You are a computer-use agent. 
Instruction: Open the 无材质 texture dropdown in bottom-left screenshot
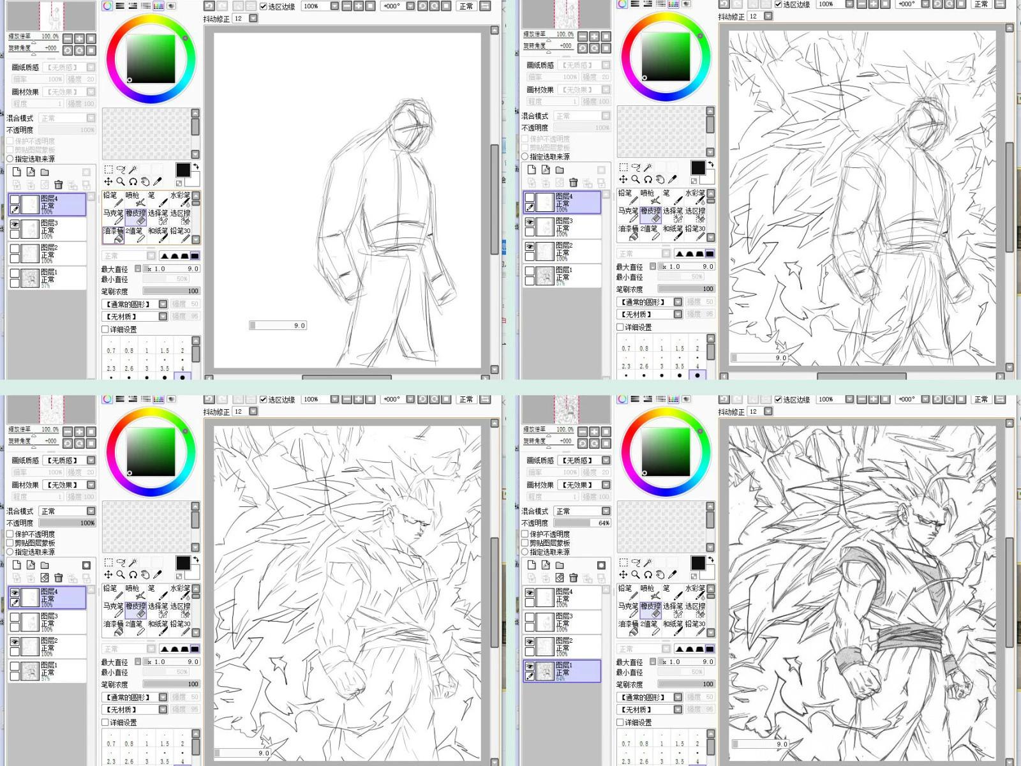pyautogui.click(x=163, y=709)
